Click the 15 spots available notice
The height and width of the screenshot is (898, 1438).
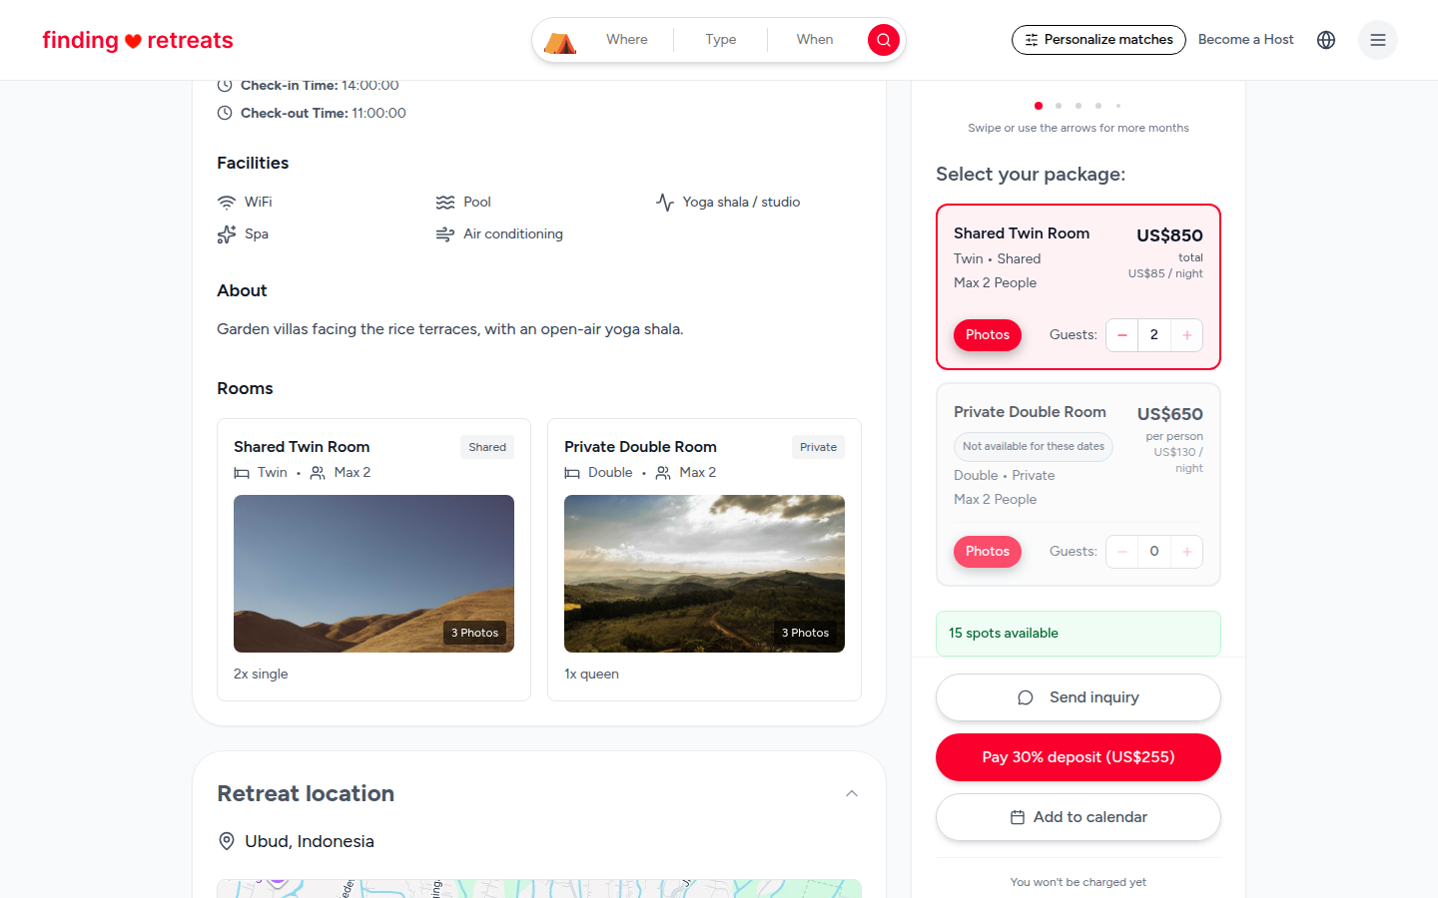[1078, 634]
